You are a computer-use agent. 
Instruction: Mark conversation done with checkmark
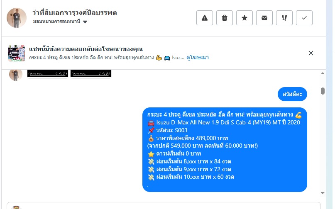pyautogui.click(x=304, y=18)
